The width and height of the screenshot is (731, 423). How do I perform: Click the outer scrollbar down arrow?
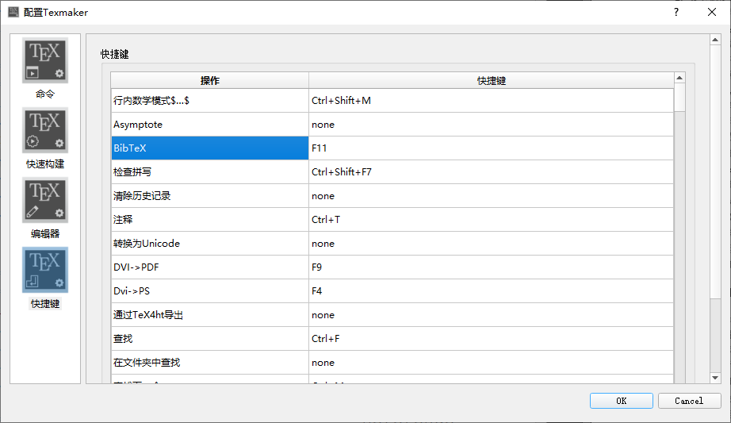pyautogui.click(x=715, y=378)
